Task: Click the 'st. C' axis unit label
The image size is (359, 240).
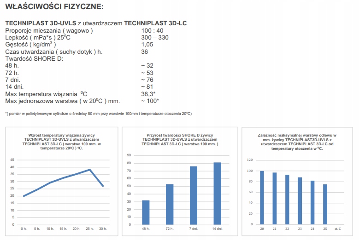Action: coord(337,229)
